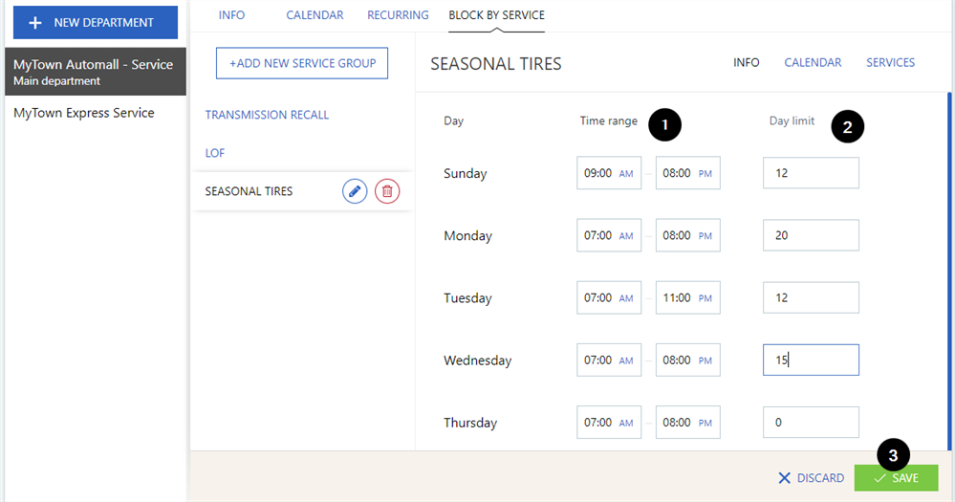Click the pencil edit icon for Seasonal Tires
Image resolution: width=955 pixels, height=502 pixels.
click(x=355, y=191)
